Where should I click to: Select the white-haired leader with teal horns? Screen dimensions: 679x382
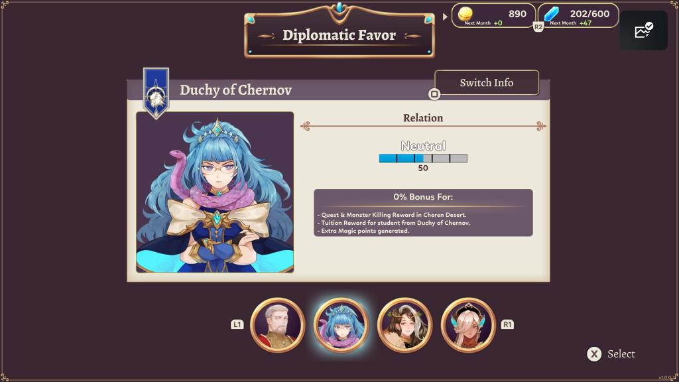pos(468,325)
